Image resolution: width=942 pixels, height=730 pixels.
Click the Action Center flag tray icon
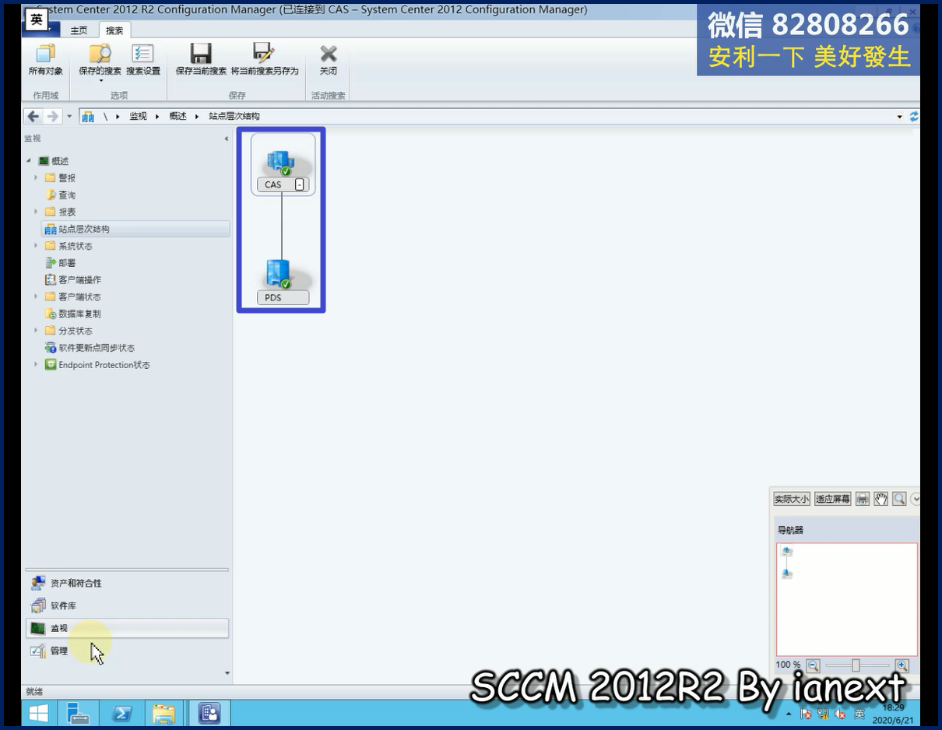click(806, 714)
